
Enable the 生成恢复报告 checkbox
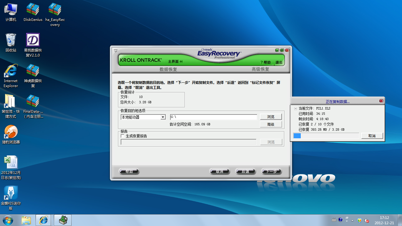pos(123,136)
